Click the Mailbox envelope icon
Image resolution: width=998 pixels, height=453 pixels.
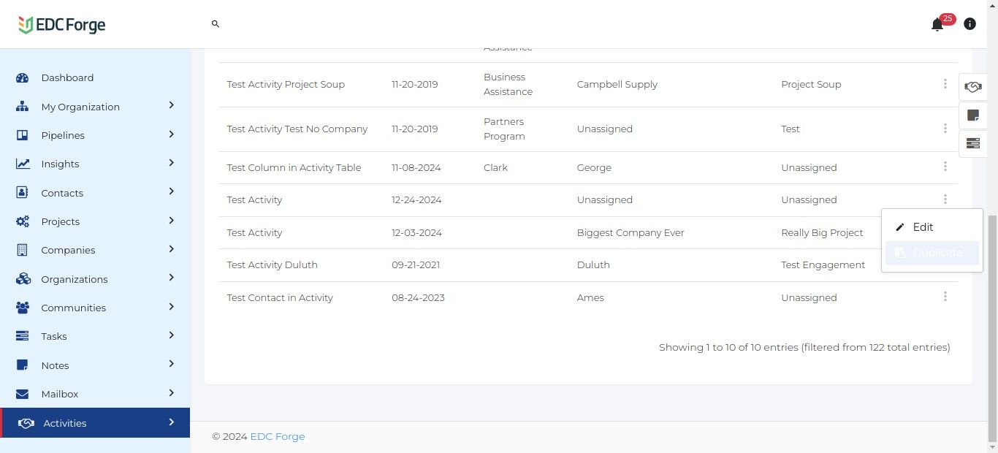(x=22, y=394)
